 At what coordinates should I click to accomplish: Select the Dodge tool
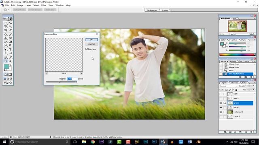coord(10,45)
